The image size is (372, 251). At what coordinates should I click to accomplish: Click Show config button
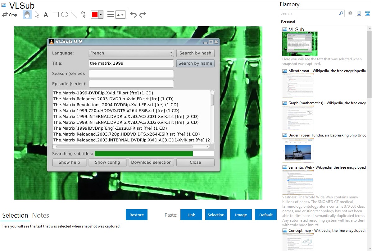coord(107,162)
